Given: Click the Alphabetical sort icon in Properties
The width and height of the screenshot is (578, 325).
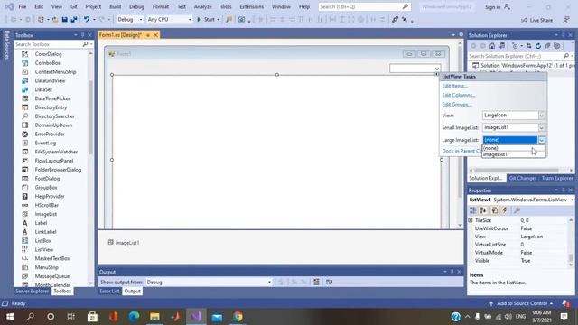Looking at the screenshot, I should click(x=483, y=210).
